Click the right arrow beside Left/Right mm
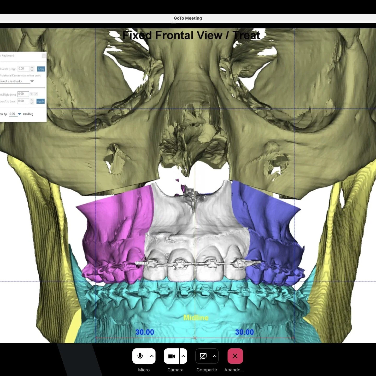 pos(36,94)
